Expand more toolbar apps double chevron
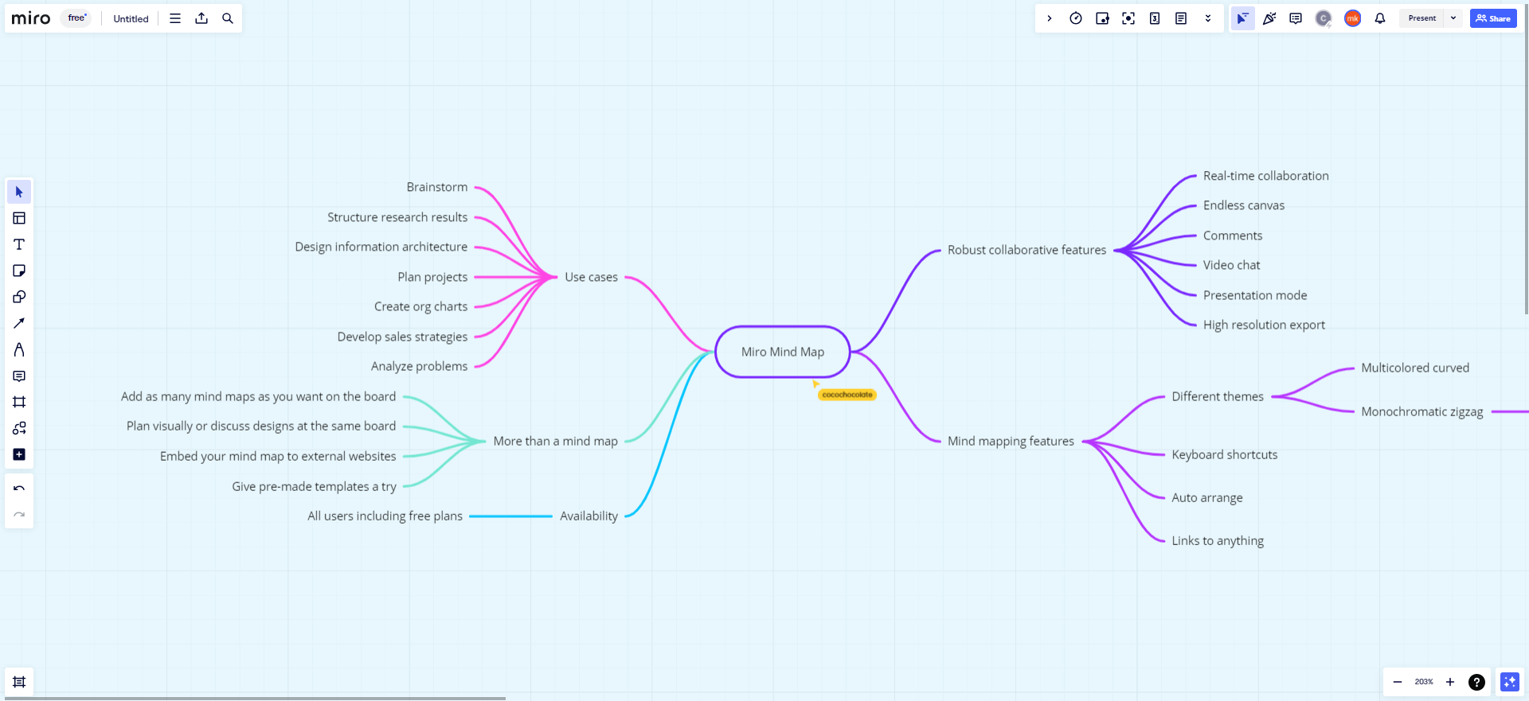The image size is (1529, 701). pos(1208,18)
